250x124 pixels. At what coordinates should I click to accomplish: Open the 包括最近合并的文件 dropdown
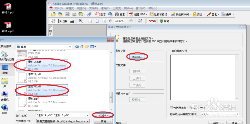tap(220, 114)
